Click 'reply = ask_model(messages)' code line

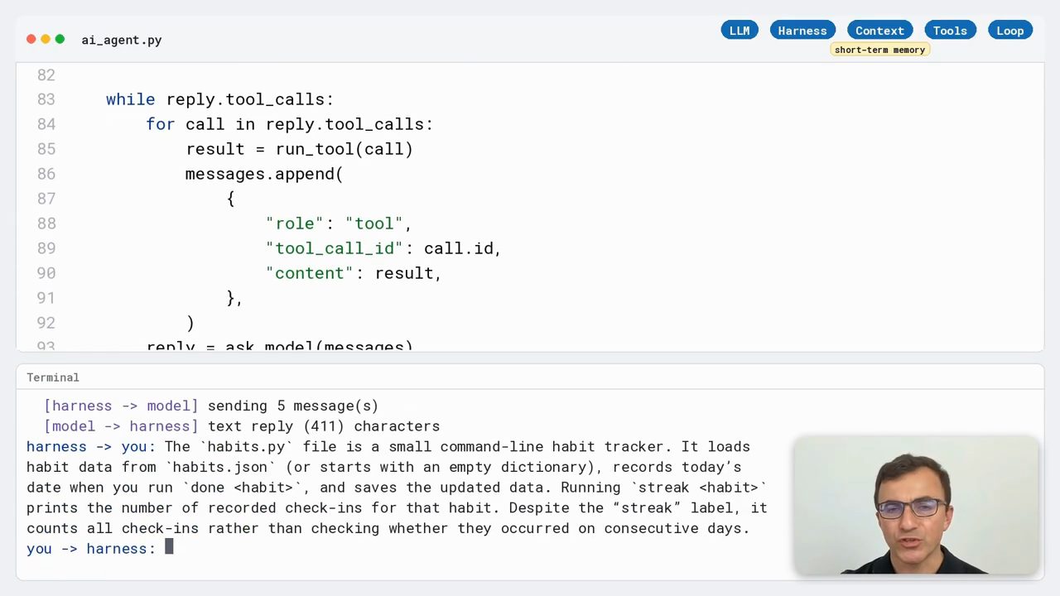(279, 346)
